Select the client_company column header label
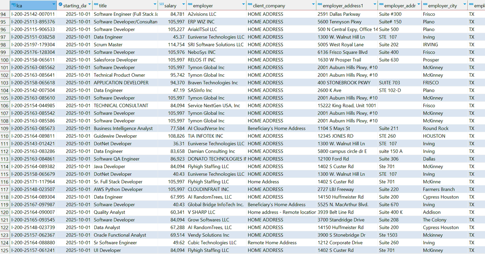 point(269,6)
